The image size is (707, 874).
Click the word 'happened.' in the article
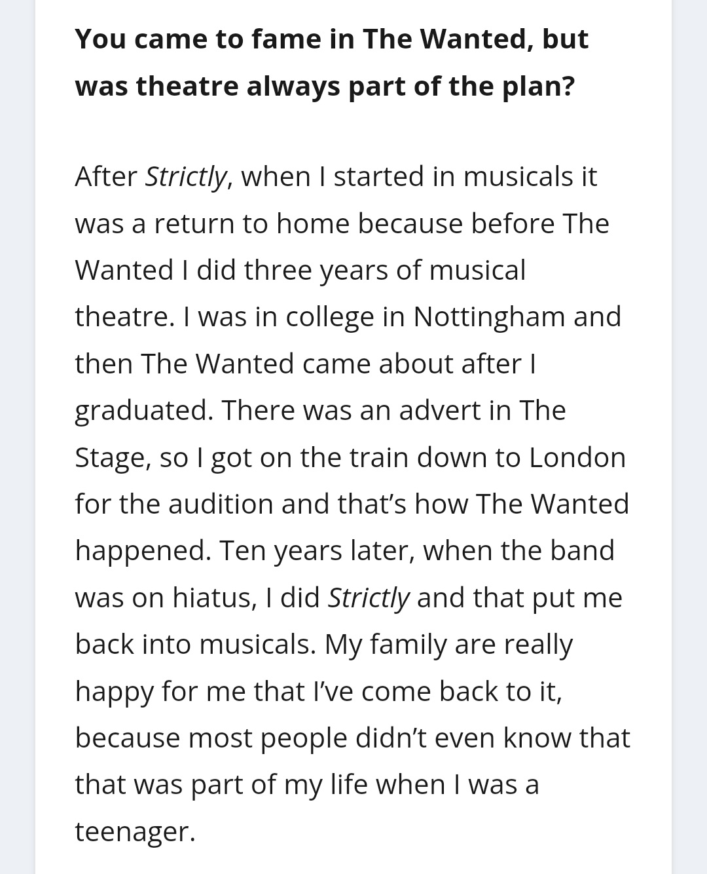(x=143, y=552)
